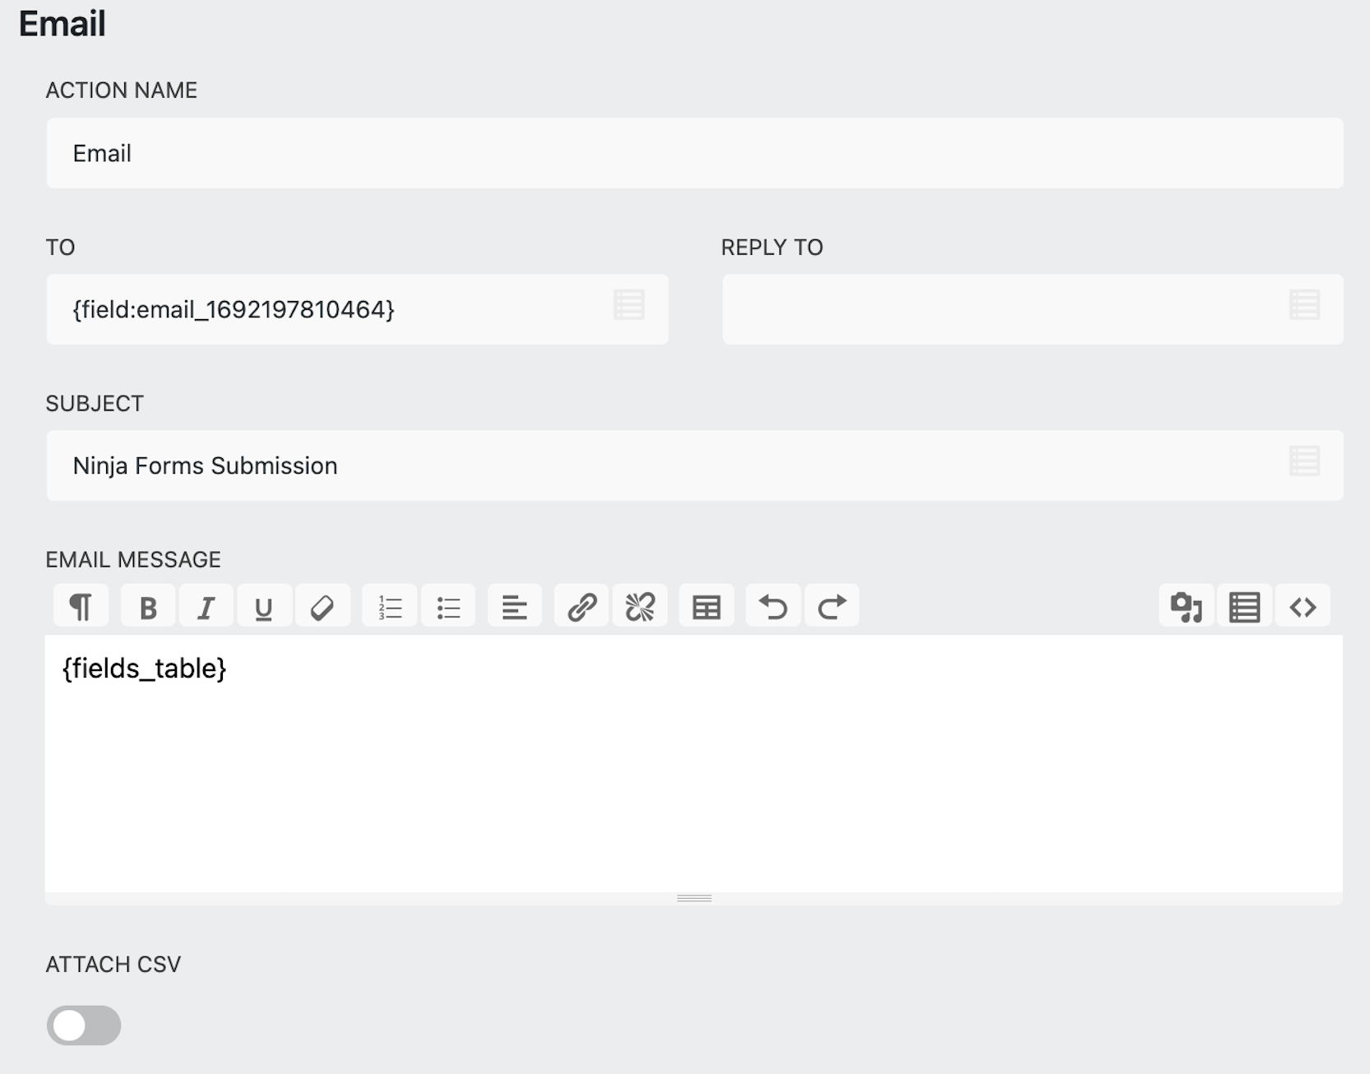Open merge tags for the TO field
Screen dimensions: 1370x1074
click(x=628, y=305)
